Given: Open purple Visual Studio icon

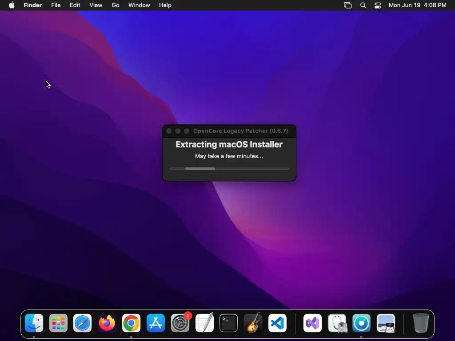Looking at the screenshot, I should (312, 323).
